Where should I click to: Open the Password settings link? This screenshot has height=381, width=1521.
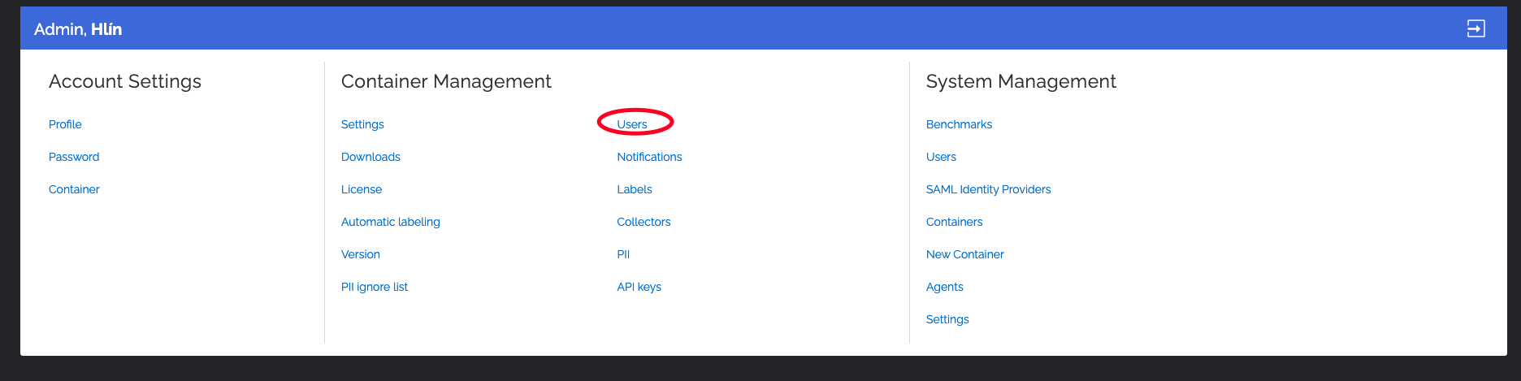point(74,157)
